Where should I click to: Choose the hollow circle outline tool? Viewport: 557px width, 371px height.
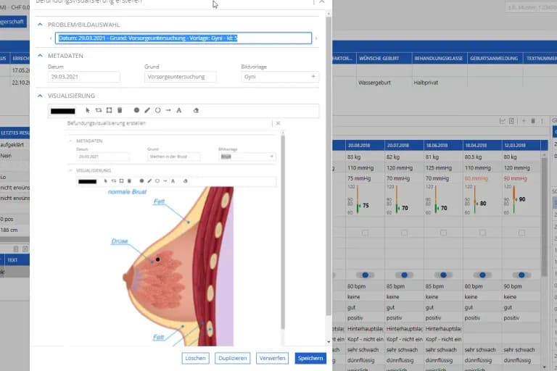tap(157, 110)
